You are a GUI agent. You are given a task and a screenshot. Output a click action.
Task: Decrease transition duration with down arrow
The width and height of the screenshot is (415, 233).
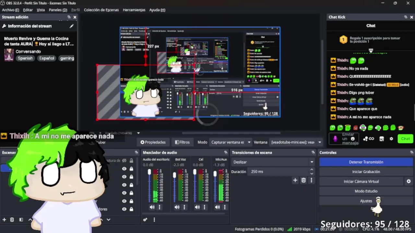[312, 173]
